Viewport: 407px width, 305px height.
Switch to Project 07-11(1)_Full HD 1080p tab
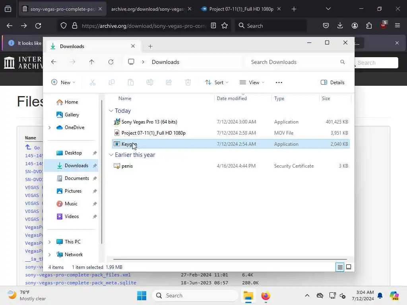point(241,9)
